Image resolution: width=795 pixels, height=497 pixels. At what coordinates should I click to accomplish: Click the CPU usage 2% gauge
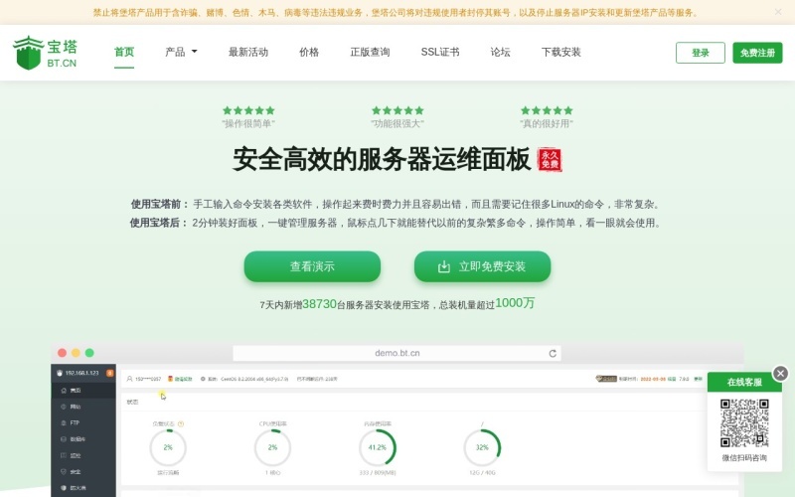[x=272, y=447]
